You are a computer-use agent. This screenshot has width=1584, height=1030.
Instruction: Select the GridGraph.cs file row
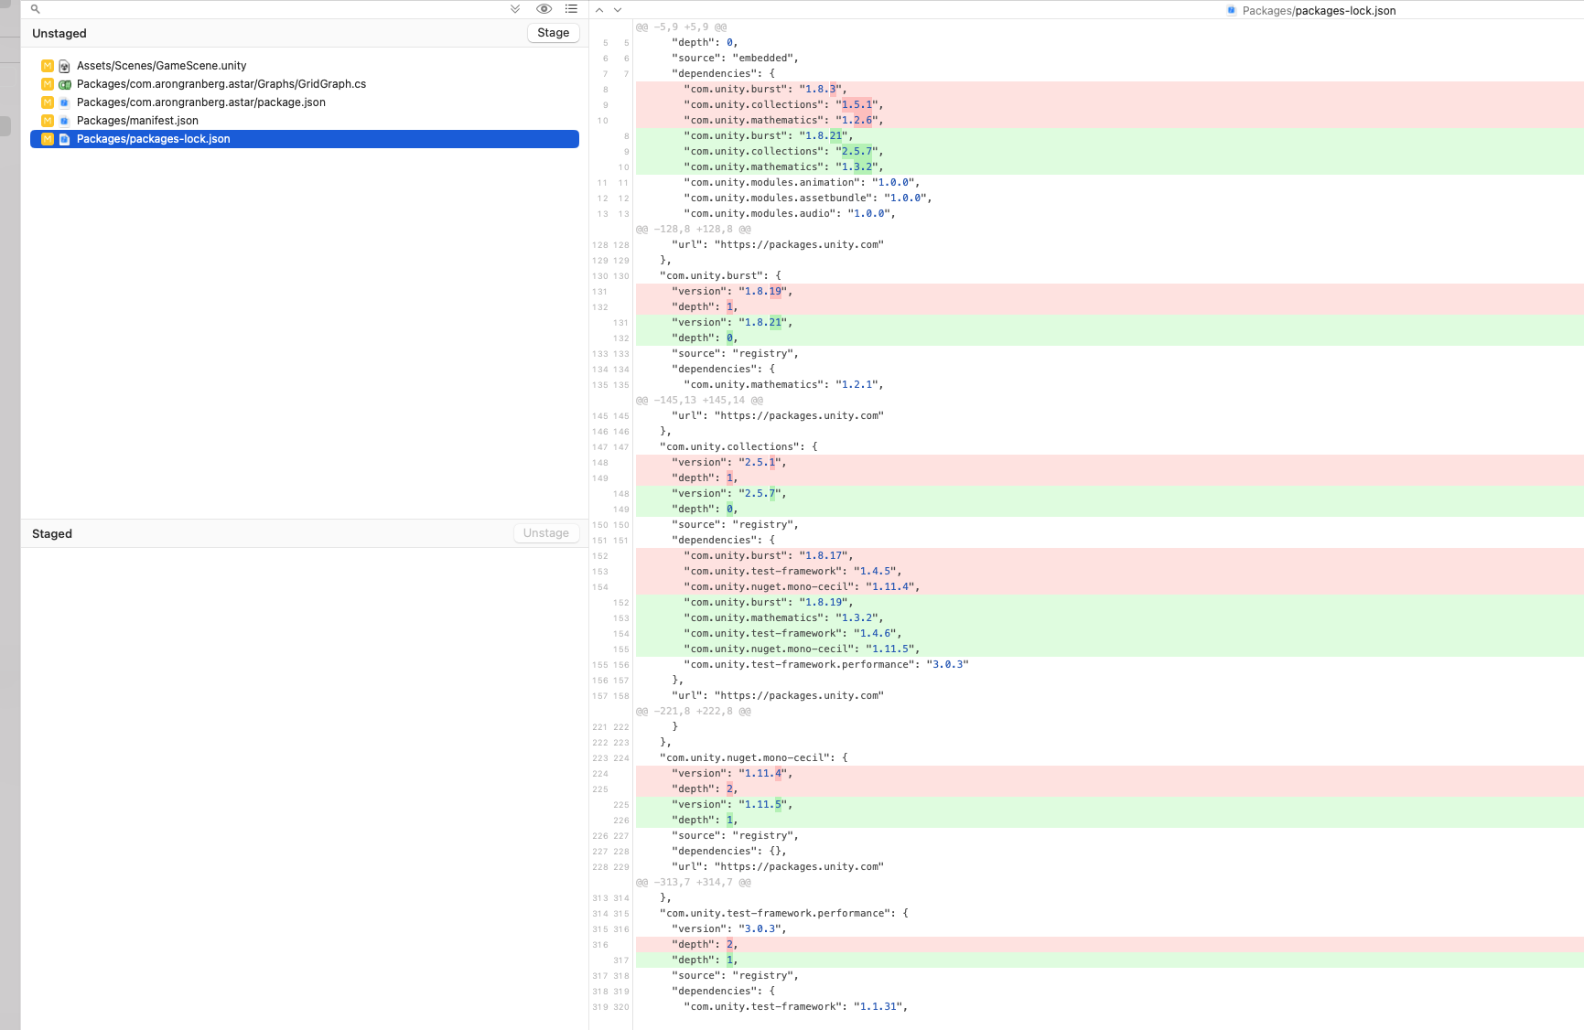click(x=305, y=84)
